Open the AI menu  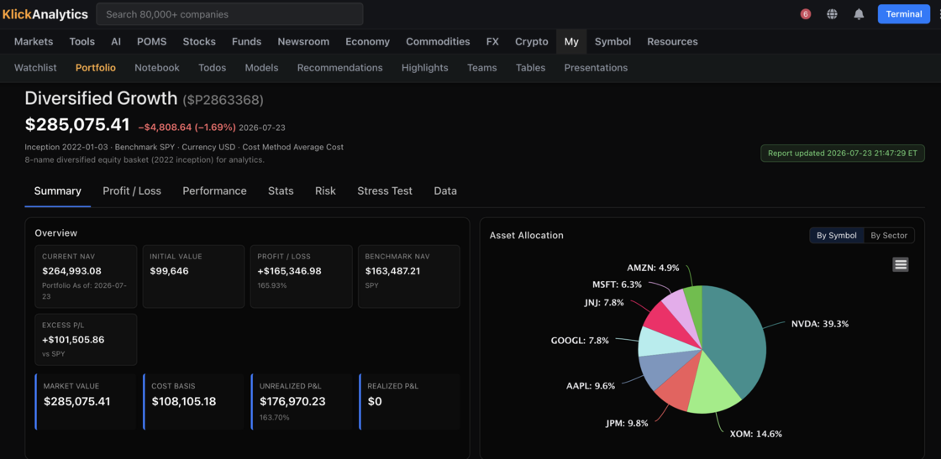[116, 41]
